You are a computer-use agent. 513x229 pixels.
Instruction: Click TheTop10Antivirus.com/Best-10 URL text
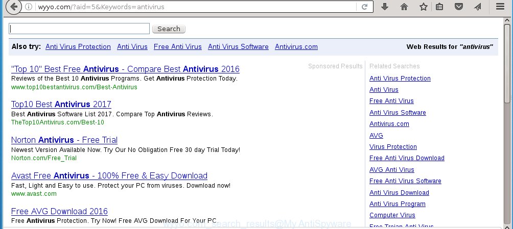pos(58,122)
